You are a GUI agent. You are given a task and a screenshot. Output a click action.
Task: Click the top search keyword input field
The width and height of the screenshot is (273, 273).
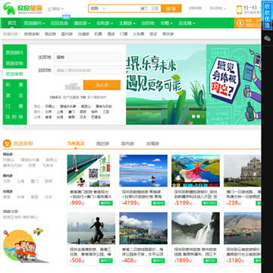pyautogui.click(x=123, y=8)
